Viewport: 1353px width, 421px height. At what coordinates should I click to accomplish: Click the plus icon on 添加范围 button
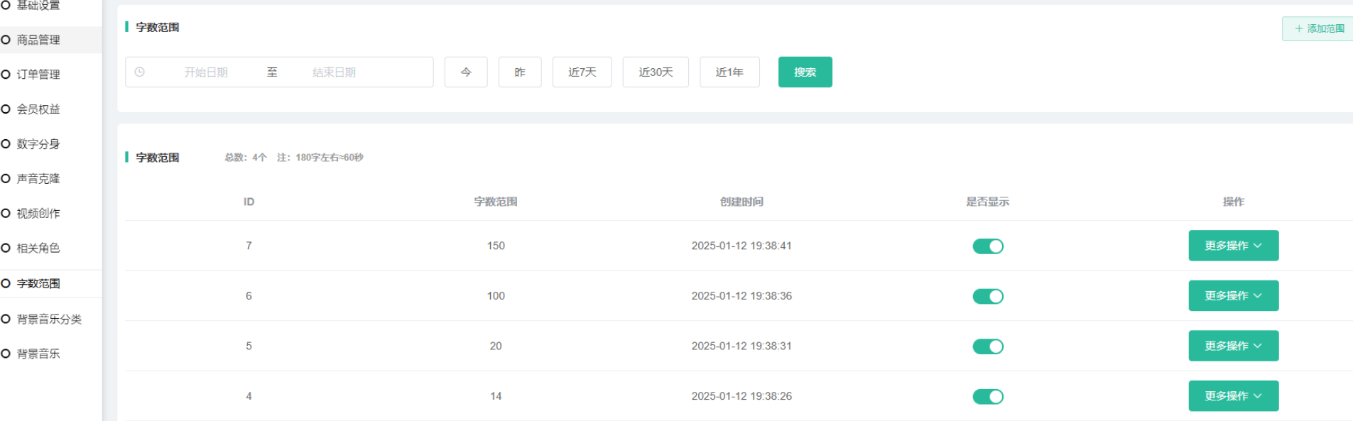(1298, 29)
